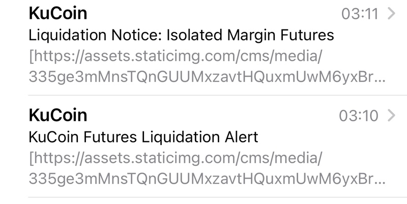The image size is (407, 204).
Task: Click the 03:11 timestamp of first email
Action: (x=360, y=14)
